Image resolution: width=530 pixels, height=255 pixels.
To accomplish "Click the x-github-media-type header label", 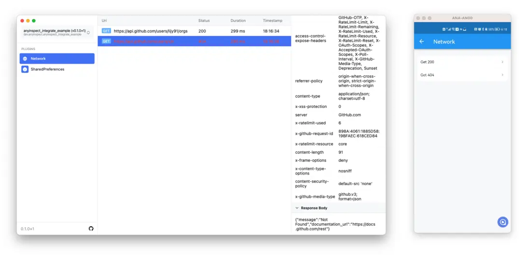I will 315,197.
